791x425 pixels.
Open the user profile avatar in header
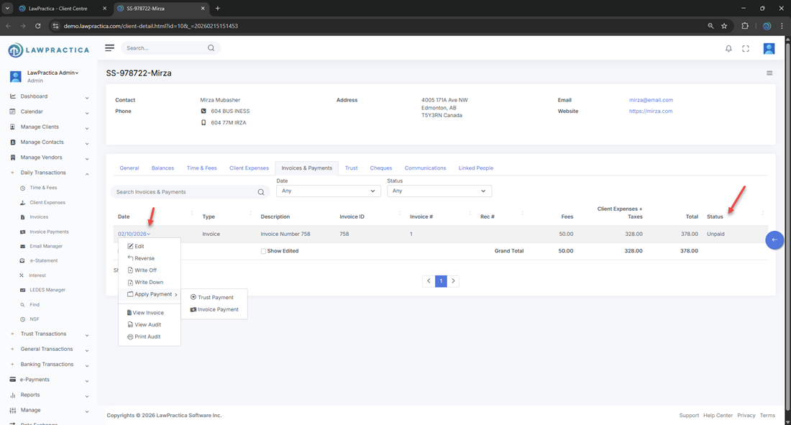(x=769, y=49)
